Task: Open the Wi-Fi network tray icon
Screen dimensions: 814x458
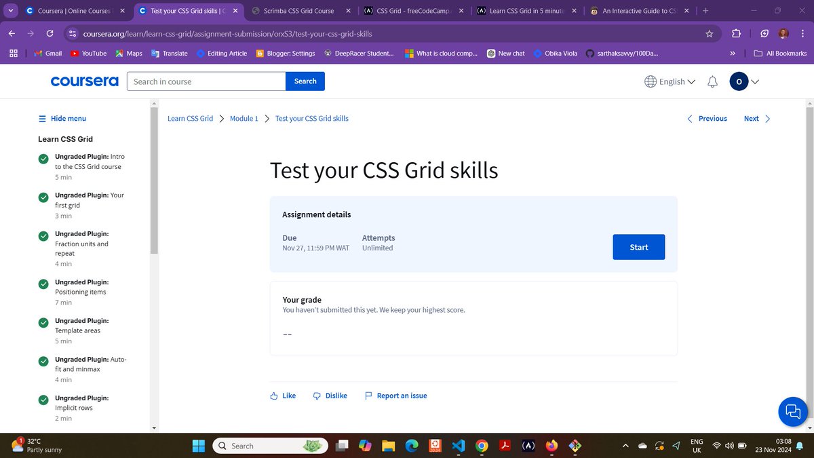Action: [716, 446]
